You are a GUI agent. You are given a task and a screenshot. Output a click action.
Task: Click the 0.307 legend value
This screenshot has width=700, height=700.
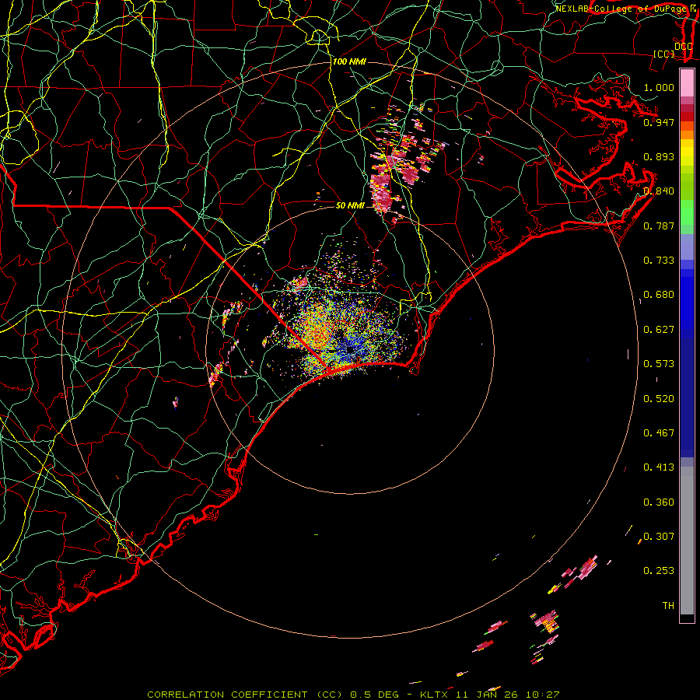point(659,536)
